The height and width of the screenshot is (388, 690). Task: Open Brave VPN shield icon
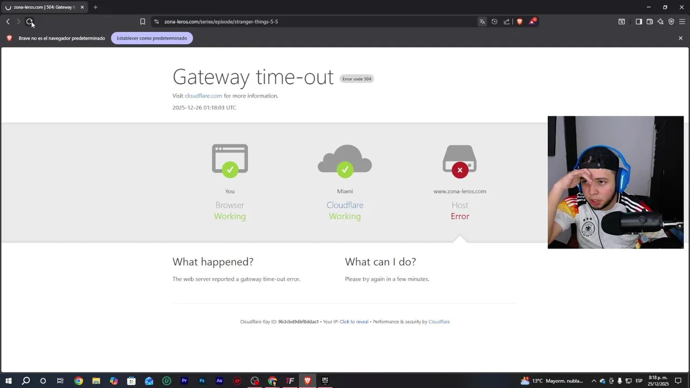click(x=671, y=22)
